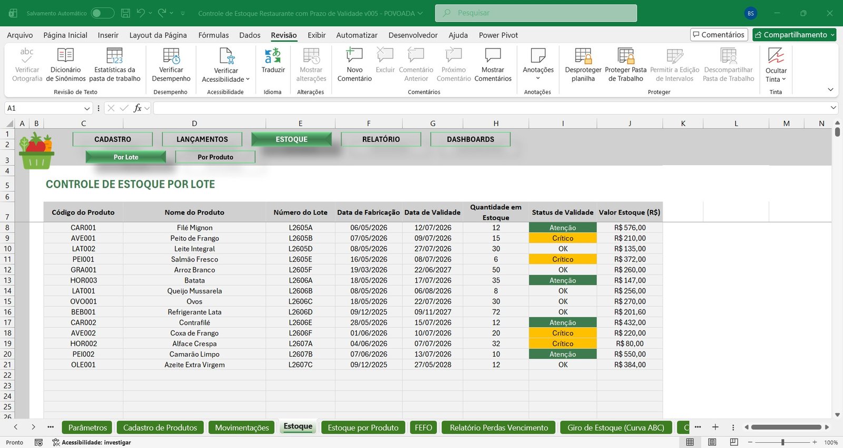Click Desproteger planilha
Viewport: 843px width, 448px height.
point(583,64)
